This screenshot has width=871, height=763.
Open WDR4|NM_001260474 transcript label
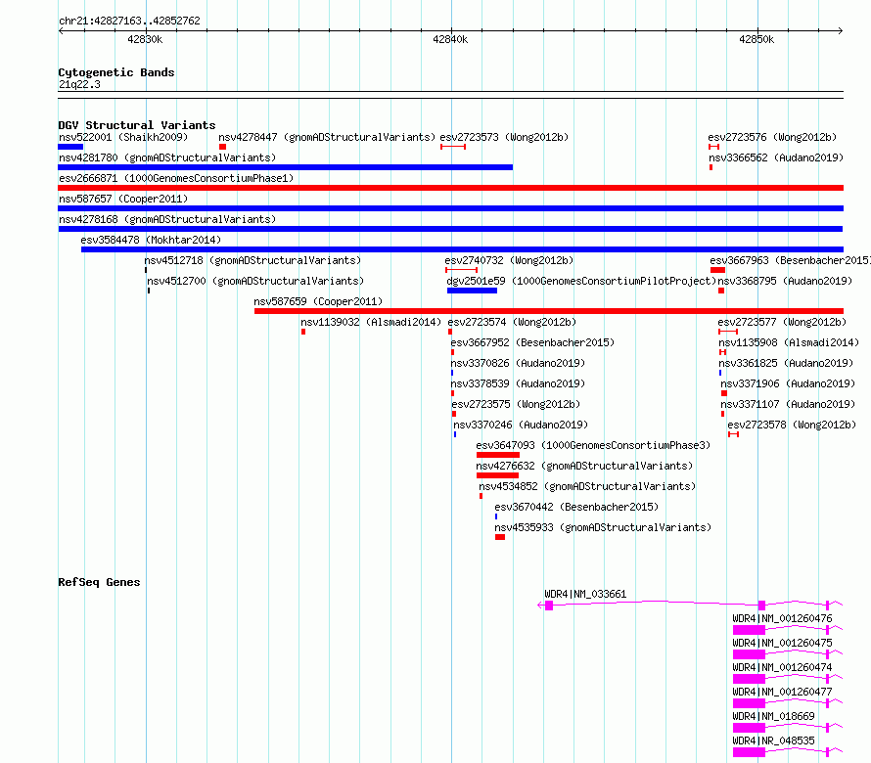tap(782, 667)
